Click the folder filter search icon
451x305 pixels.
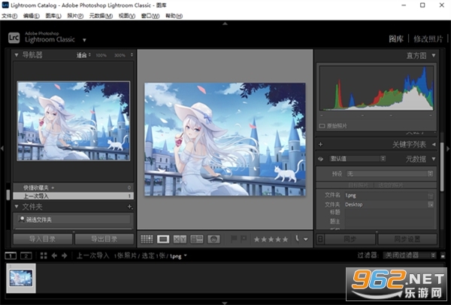tap(22, 219)
